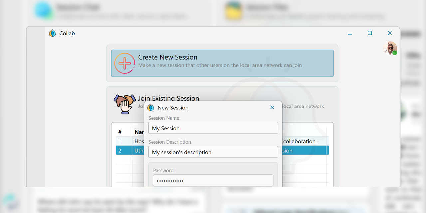Click the blurred Session Chat icon behind window
Viewport: 426px width, 213px height.
(x=44, y=11)
